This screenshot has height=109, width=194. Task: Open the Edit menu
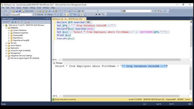pos(8,8)
